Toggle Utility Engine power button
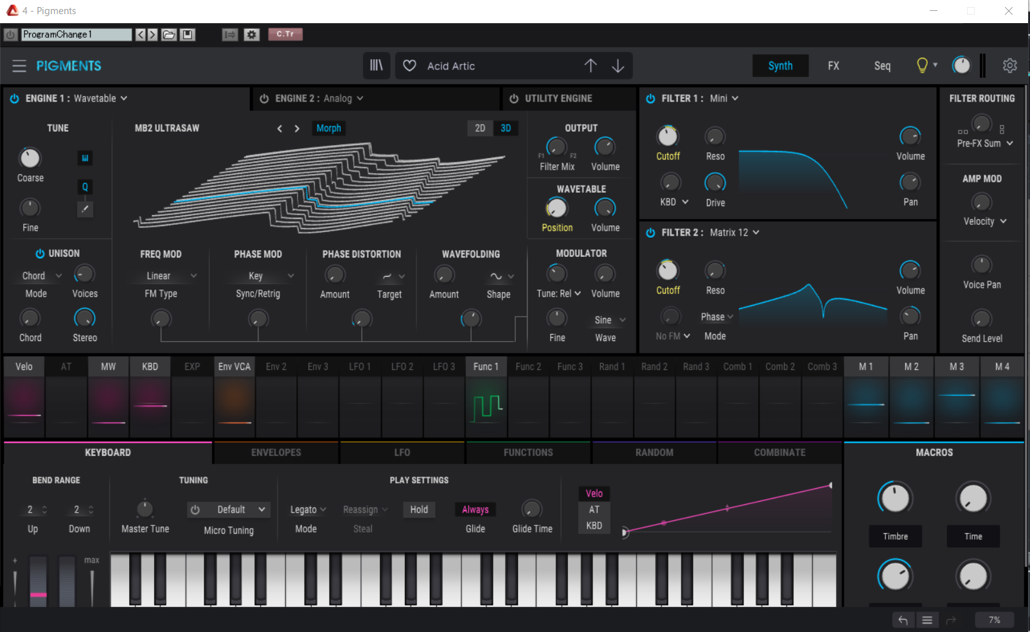 click(514, 98)
